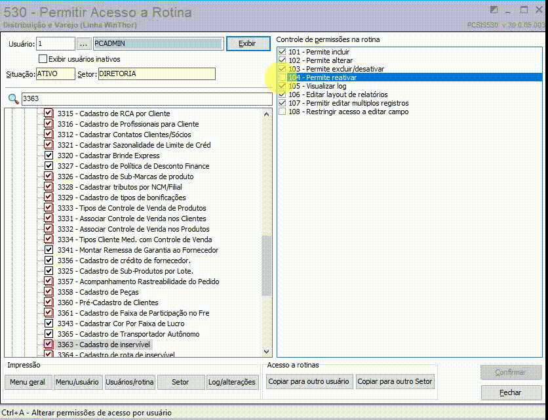Screen dimensions: 548x420
Task: Click the Usuários/rotina button
Action: 130,382
